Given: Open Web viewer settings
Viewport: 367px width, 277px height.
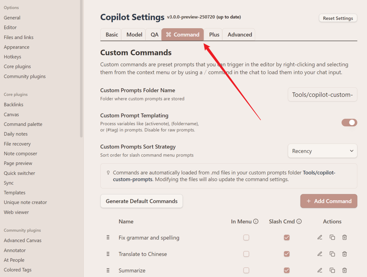Looking at the screenshot, I should (x=16, y=212).
